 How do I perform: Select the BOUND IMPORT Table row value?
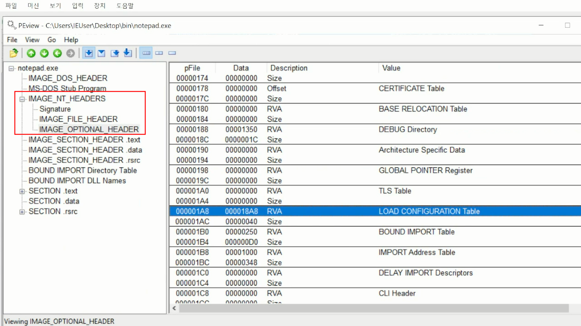pos(416,232)
